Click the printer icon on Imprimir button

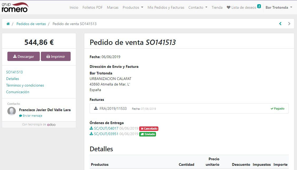pyautogui.click(x=48, y=56)
